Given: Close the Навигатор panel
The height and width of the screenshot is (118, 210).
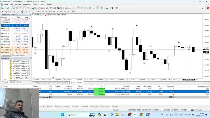Looking at the screenshot, I should [30, 59].
